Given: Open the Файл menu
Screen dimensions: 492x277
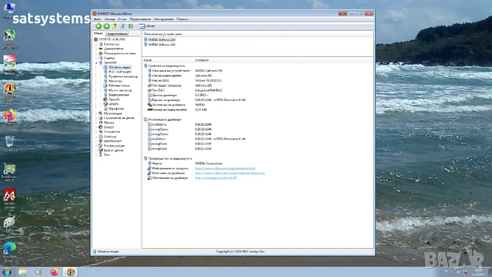Looking at the screenshot, I should 98,20.
